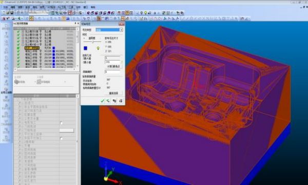Image resolution: width=308 pixels, height=185 pixels.
Task: Click the red-framed icon in the top toolbar
Action: (70, 13)
